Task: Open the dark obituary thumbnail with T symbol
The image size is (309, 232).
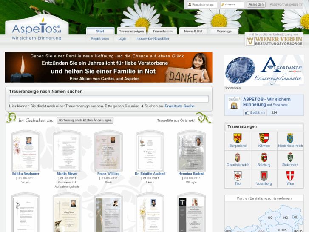Action: click(191, 213)
